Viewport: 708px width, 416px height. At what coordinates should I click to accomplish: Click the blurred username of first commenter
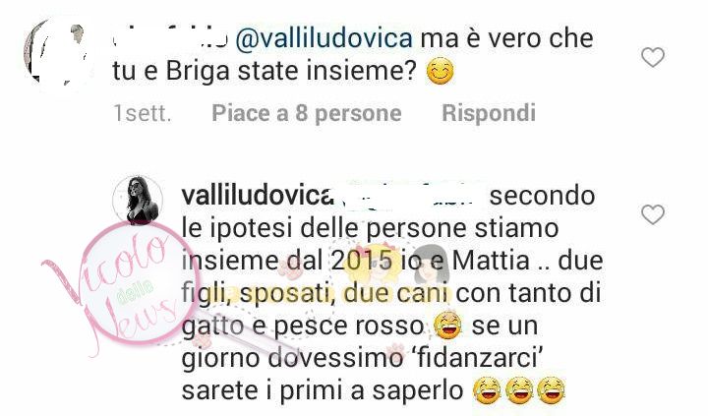click(170, 39)
